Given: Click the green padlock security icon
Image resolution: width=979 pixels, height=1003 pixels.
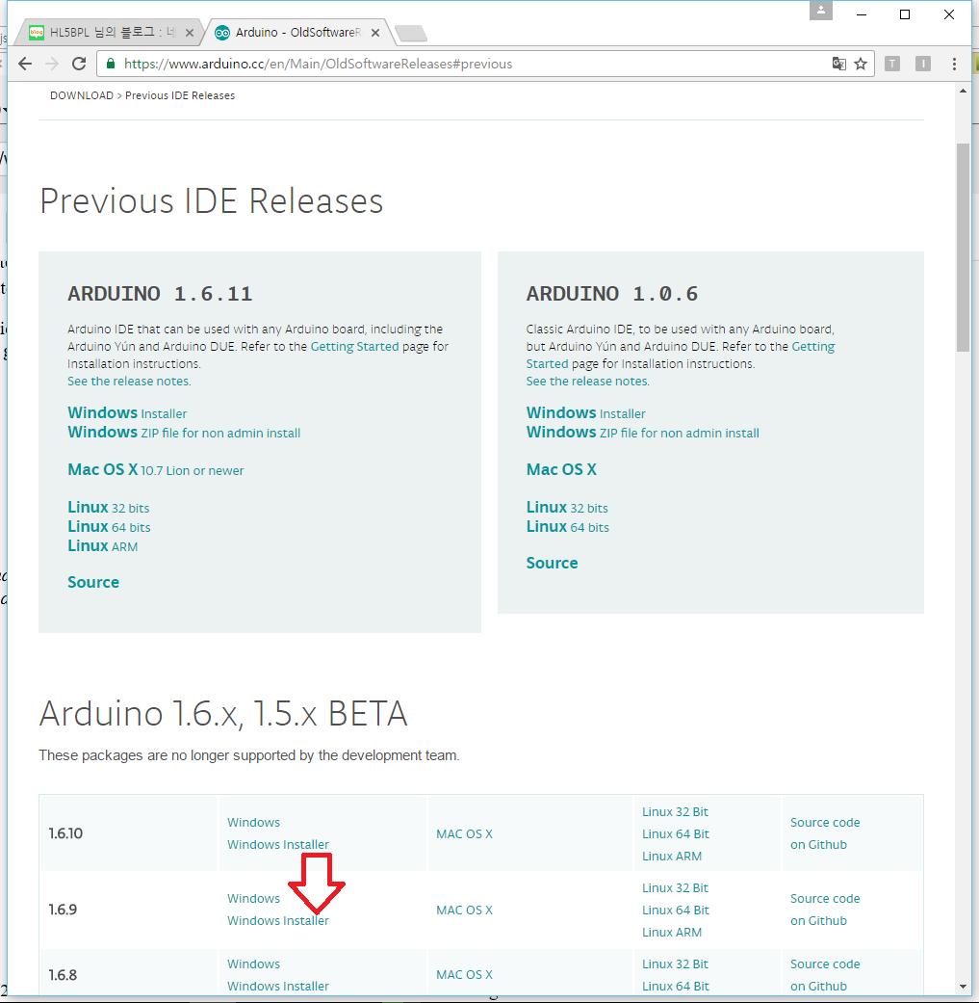Looking at the screenshot, I should click(111, 64).
